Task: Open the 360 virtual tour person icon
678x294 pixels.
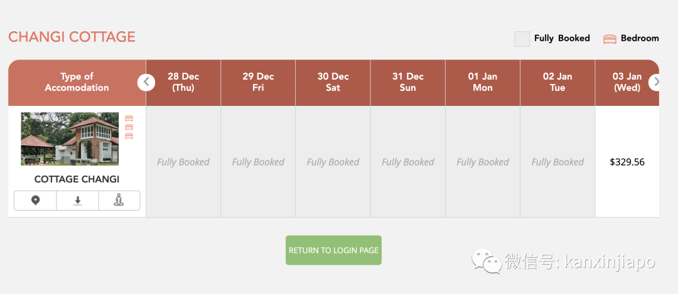Action: click(119, 201)
